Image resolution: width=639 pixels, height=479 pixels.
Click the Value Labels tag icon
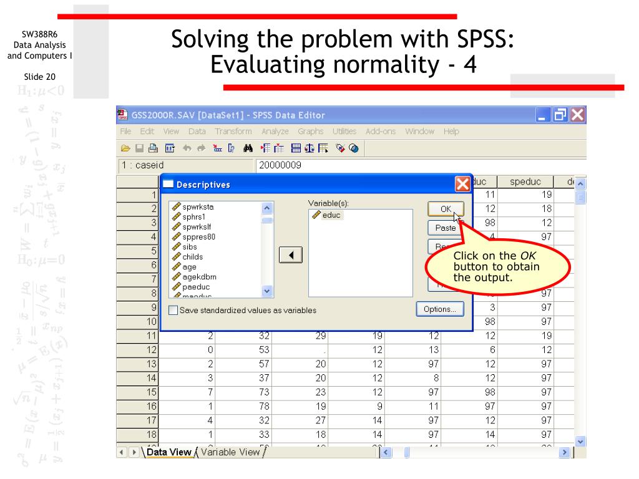(x=340, y=148)
